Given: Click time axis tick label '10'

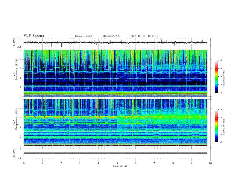Looking at the screenshot, I should tap(210, 163).
